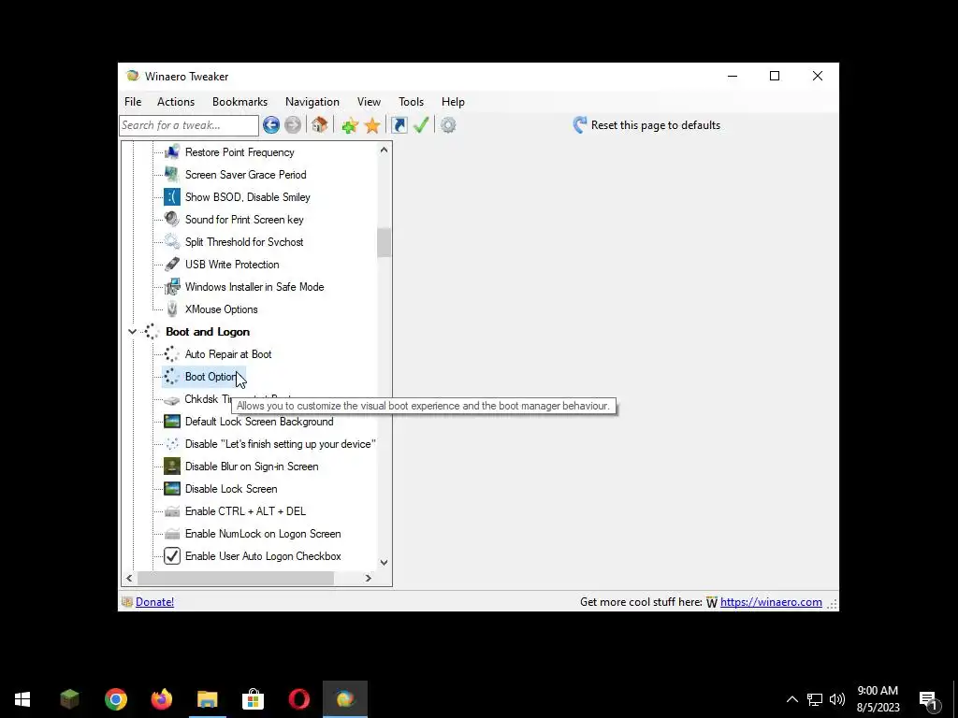Click the Screen Saver Grace Period icon
The width and height of the screenshot is (958, 718).
[172, 175]
